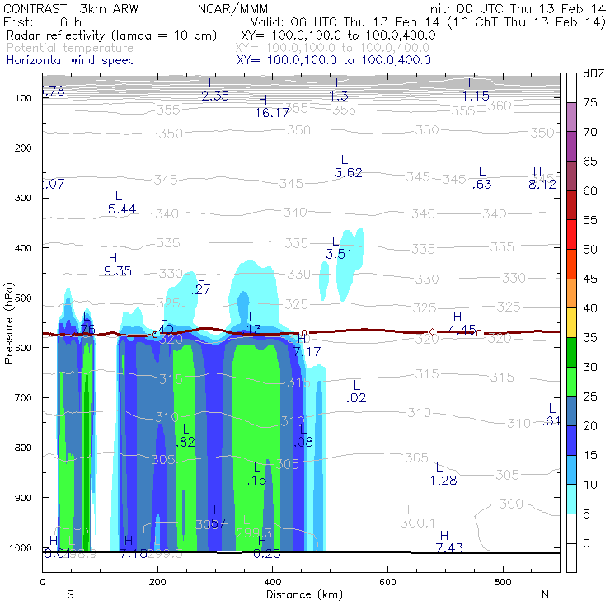Click the 'N' north end label
The width and height of the screenshot is (610, 610).
point(546,594)
